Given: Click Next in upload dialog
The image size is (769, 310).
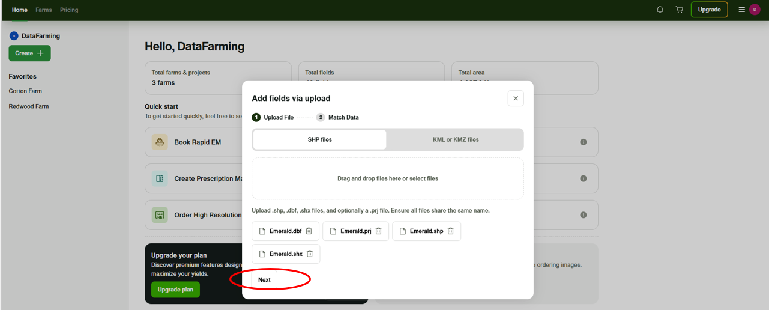Looking at the screenshot, I should [264, 280].
